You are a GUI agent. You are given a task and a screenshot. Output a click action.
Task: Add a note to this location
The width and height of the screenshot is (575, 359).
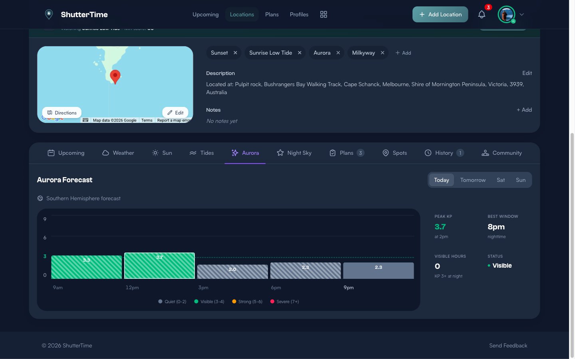[524, 110]
